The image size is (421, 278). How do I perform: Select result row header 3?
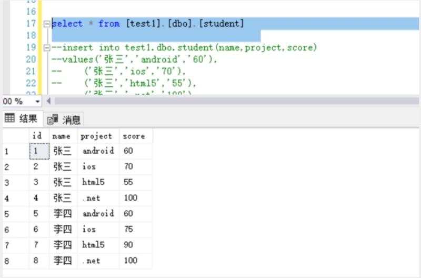16,183
